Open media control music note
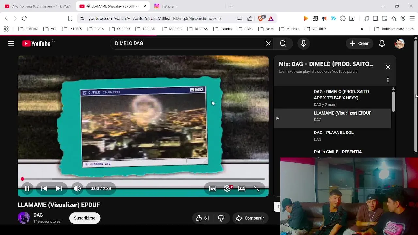 pos(366,18)
